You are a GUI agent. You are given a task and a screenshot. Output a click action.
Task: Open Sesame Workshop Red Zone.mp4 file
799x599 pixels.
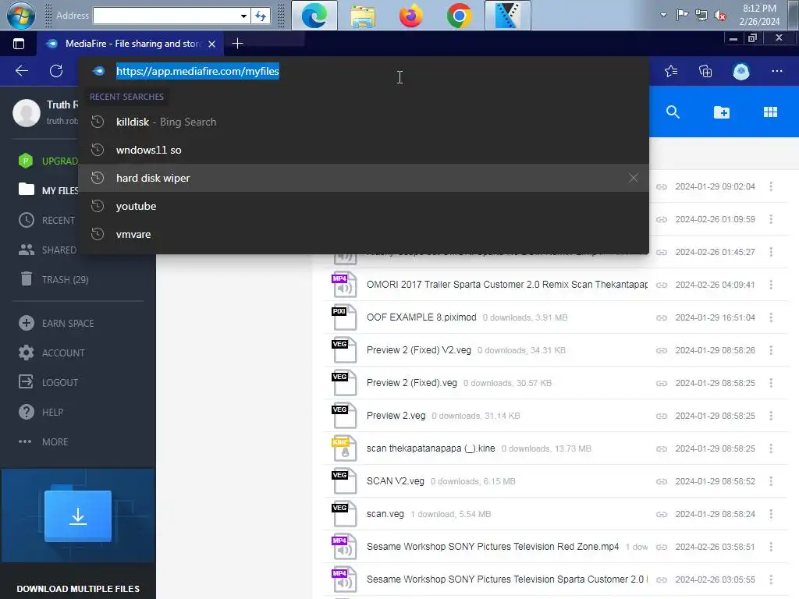coord(493,547)
